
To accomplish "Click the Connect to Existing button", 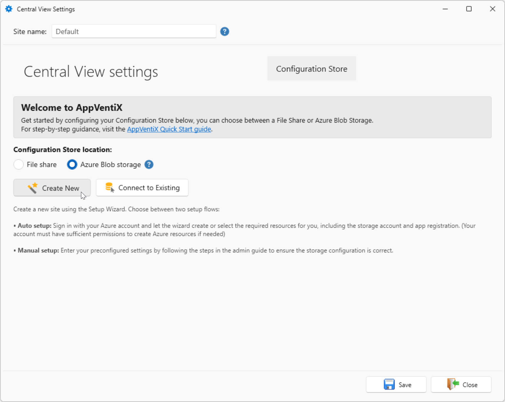I will (142, 188).
